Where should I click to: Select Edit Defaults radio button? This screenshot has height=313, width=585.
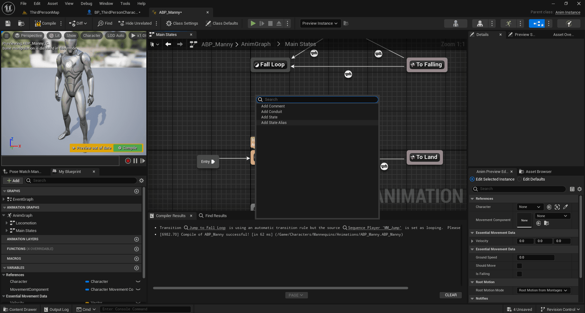coord(519,179)
